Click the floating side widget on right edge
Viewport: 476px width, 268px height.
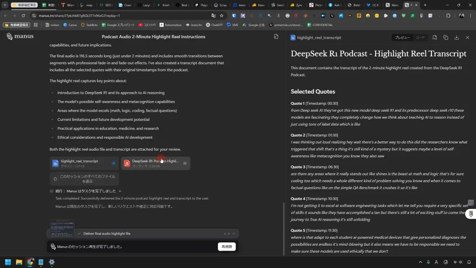point(471,214)
